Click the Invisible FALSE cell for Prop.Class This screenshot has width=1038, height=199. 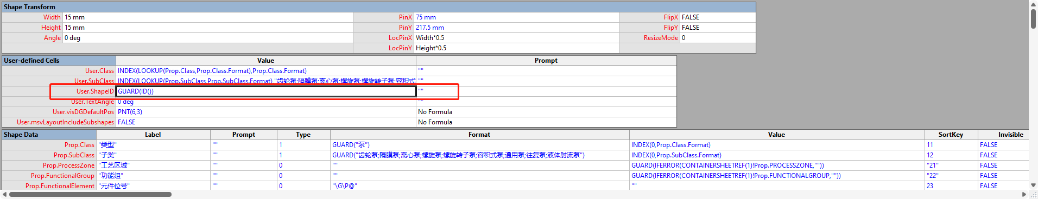coord(1003,145)
